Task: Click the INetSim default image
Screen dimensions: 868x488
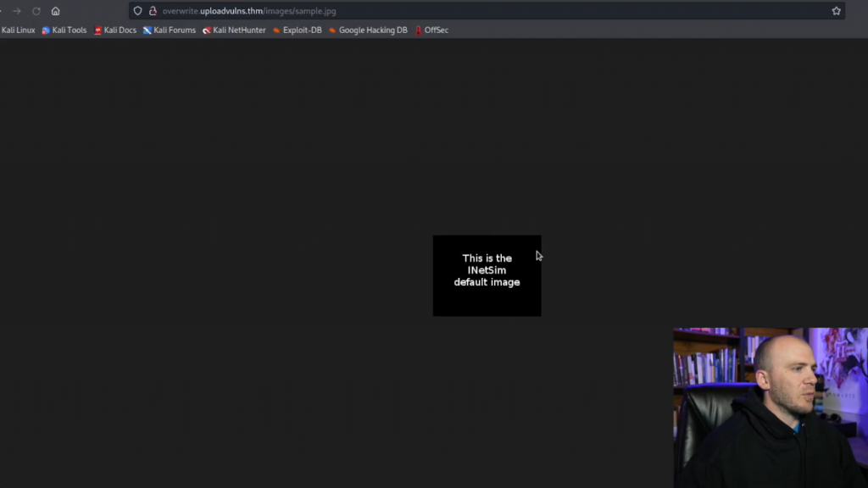Action: 487,275
